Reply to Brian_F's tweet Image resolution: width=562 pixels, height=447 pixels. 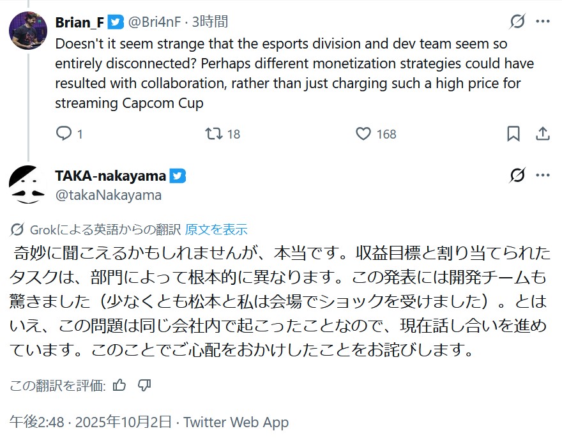tap(64, 133)
